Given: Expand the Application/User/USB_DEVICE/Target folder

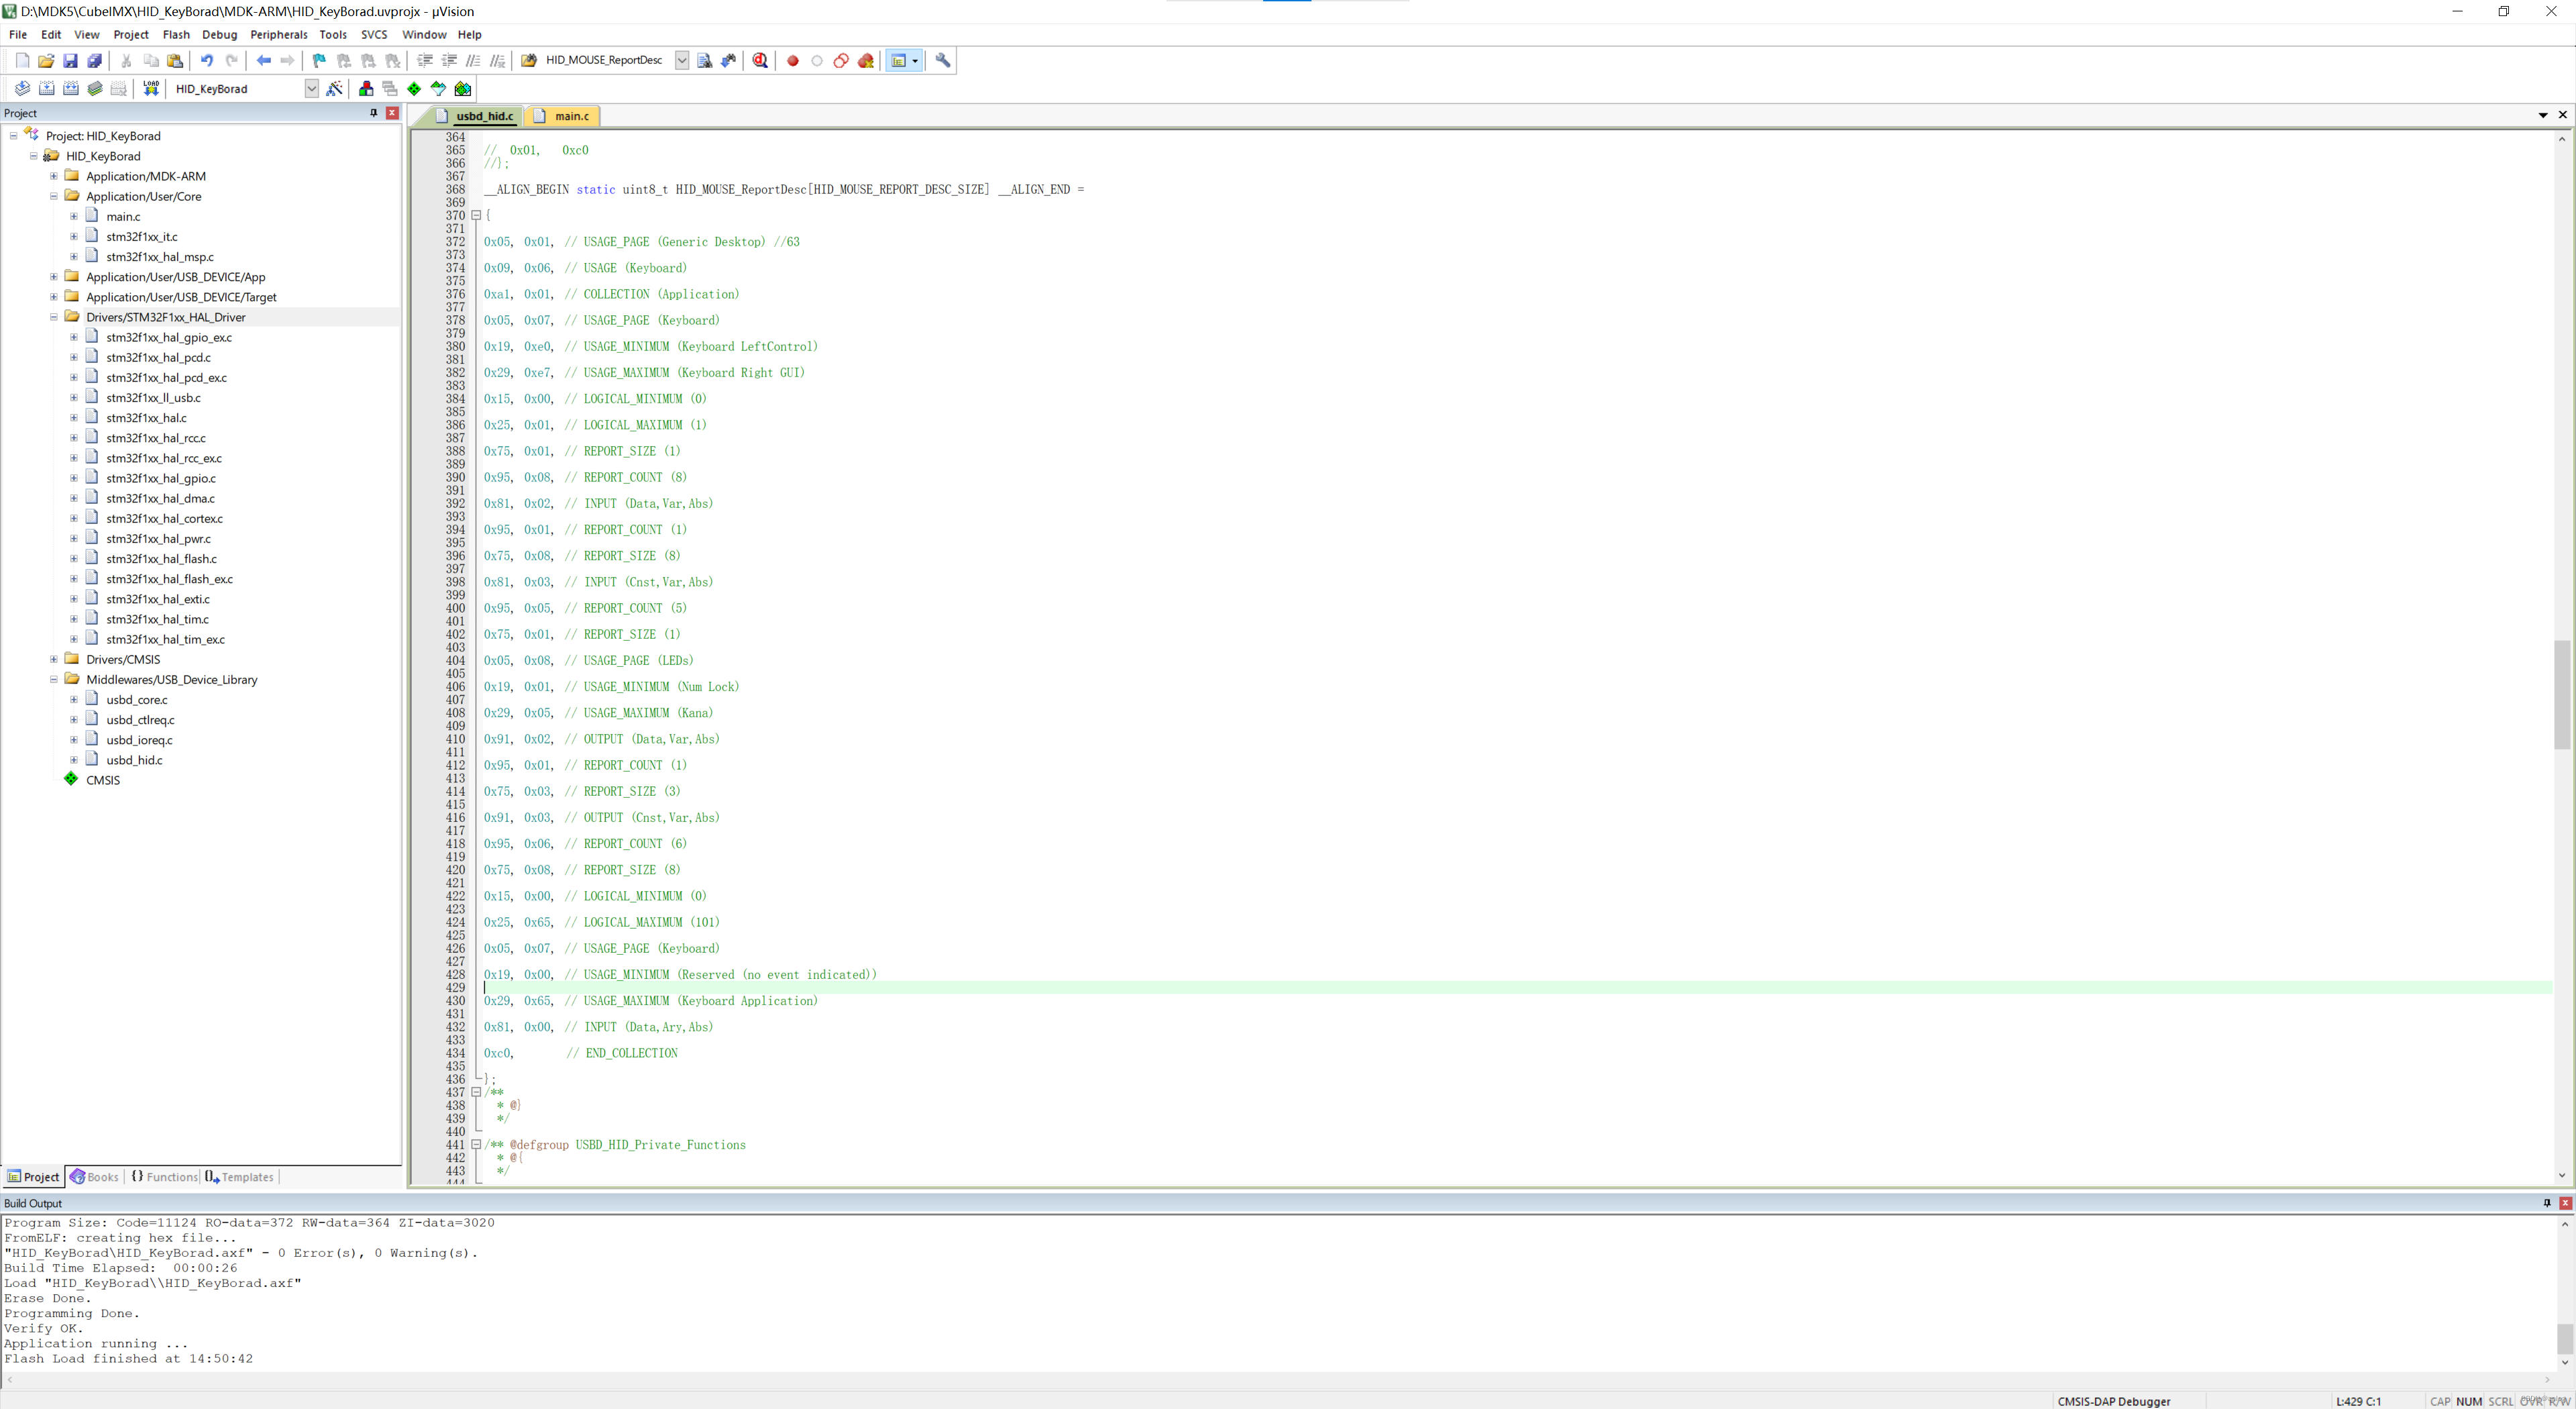Looking at the screenshot, I should 54,297.
